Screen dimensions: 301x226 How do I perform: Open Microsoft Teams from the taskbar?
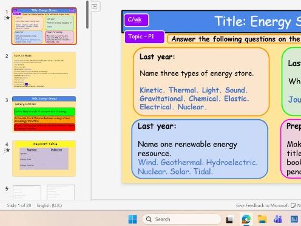click(x=278, y=219)
